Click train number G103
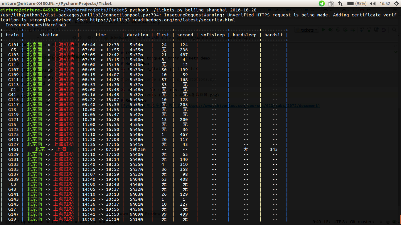The height and width of the screenshot is (225, 401). (13, 55)
